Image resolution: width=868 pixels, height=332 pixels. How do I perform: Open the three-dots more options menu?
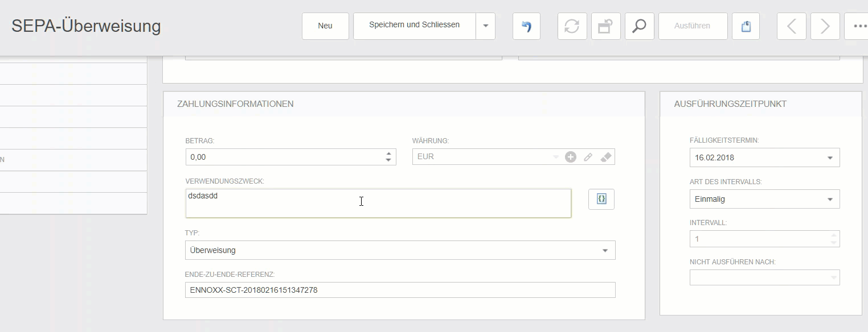(x=859, y=26)
